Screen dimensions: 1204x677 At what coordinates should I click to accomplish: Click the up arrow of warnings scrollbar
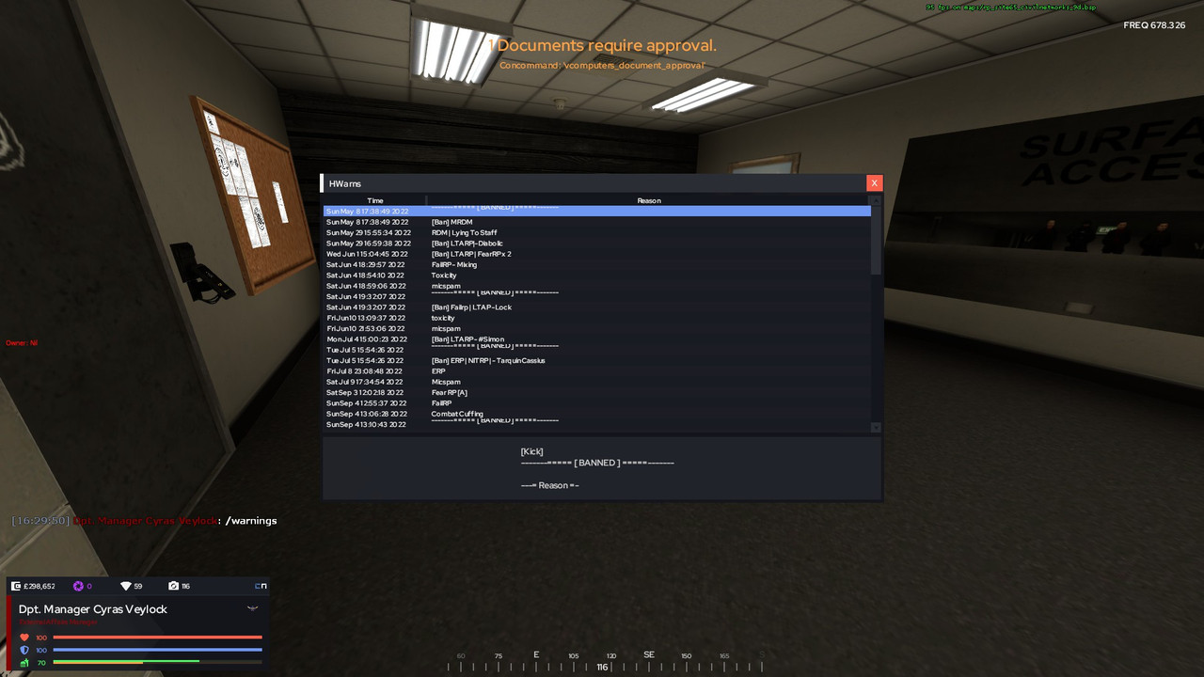pos(876,200)
